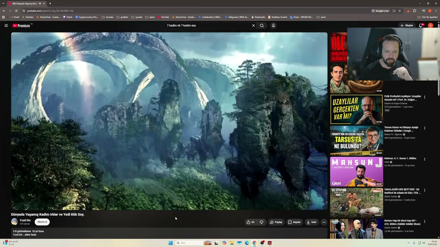Open the Tüm Yer İşaretleri folder

tap(428, 17)
